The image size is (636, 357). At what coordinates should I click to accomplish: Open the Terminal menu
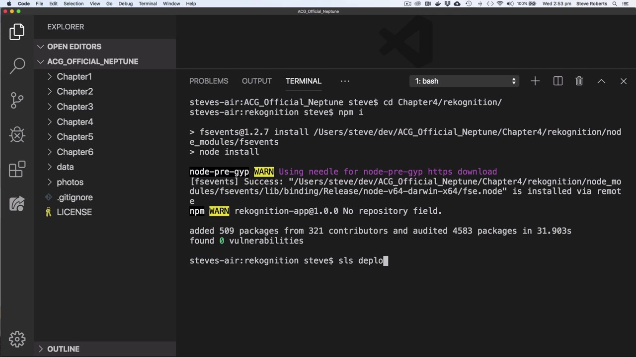point(148,3)
